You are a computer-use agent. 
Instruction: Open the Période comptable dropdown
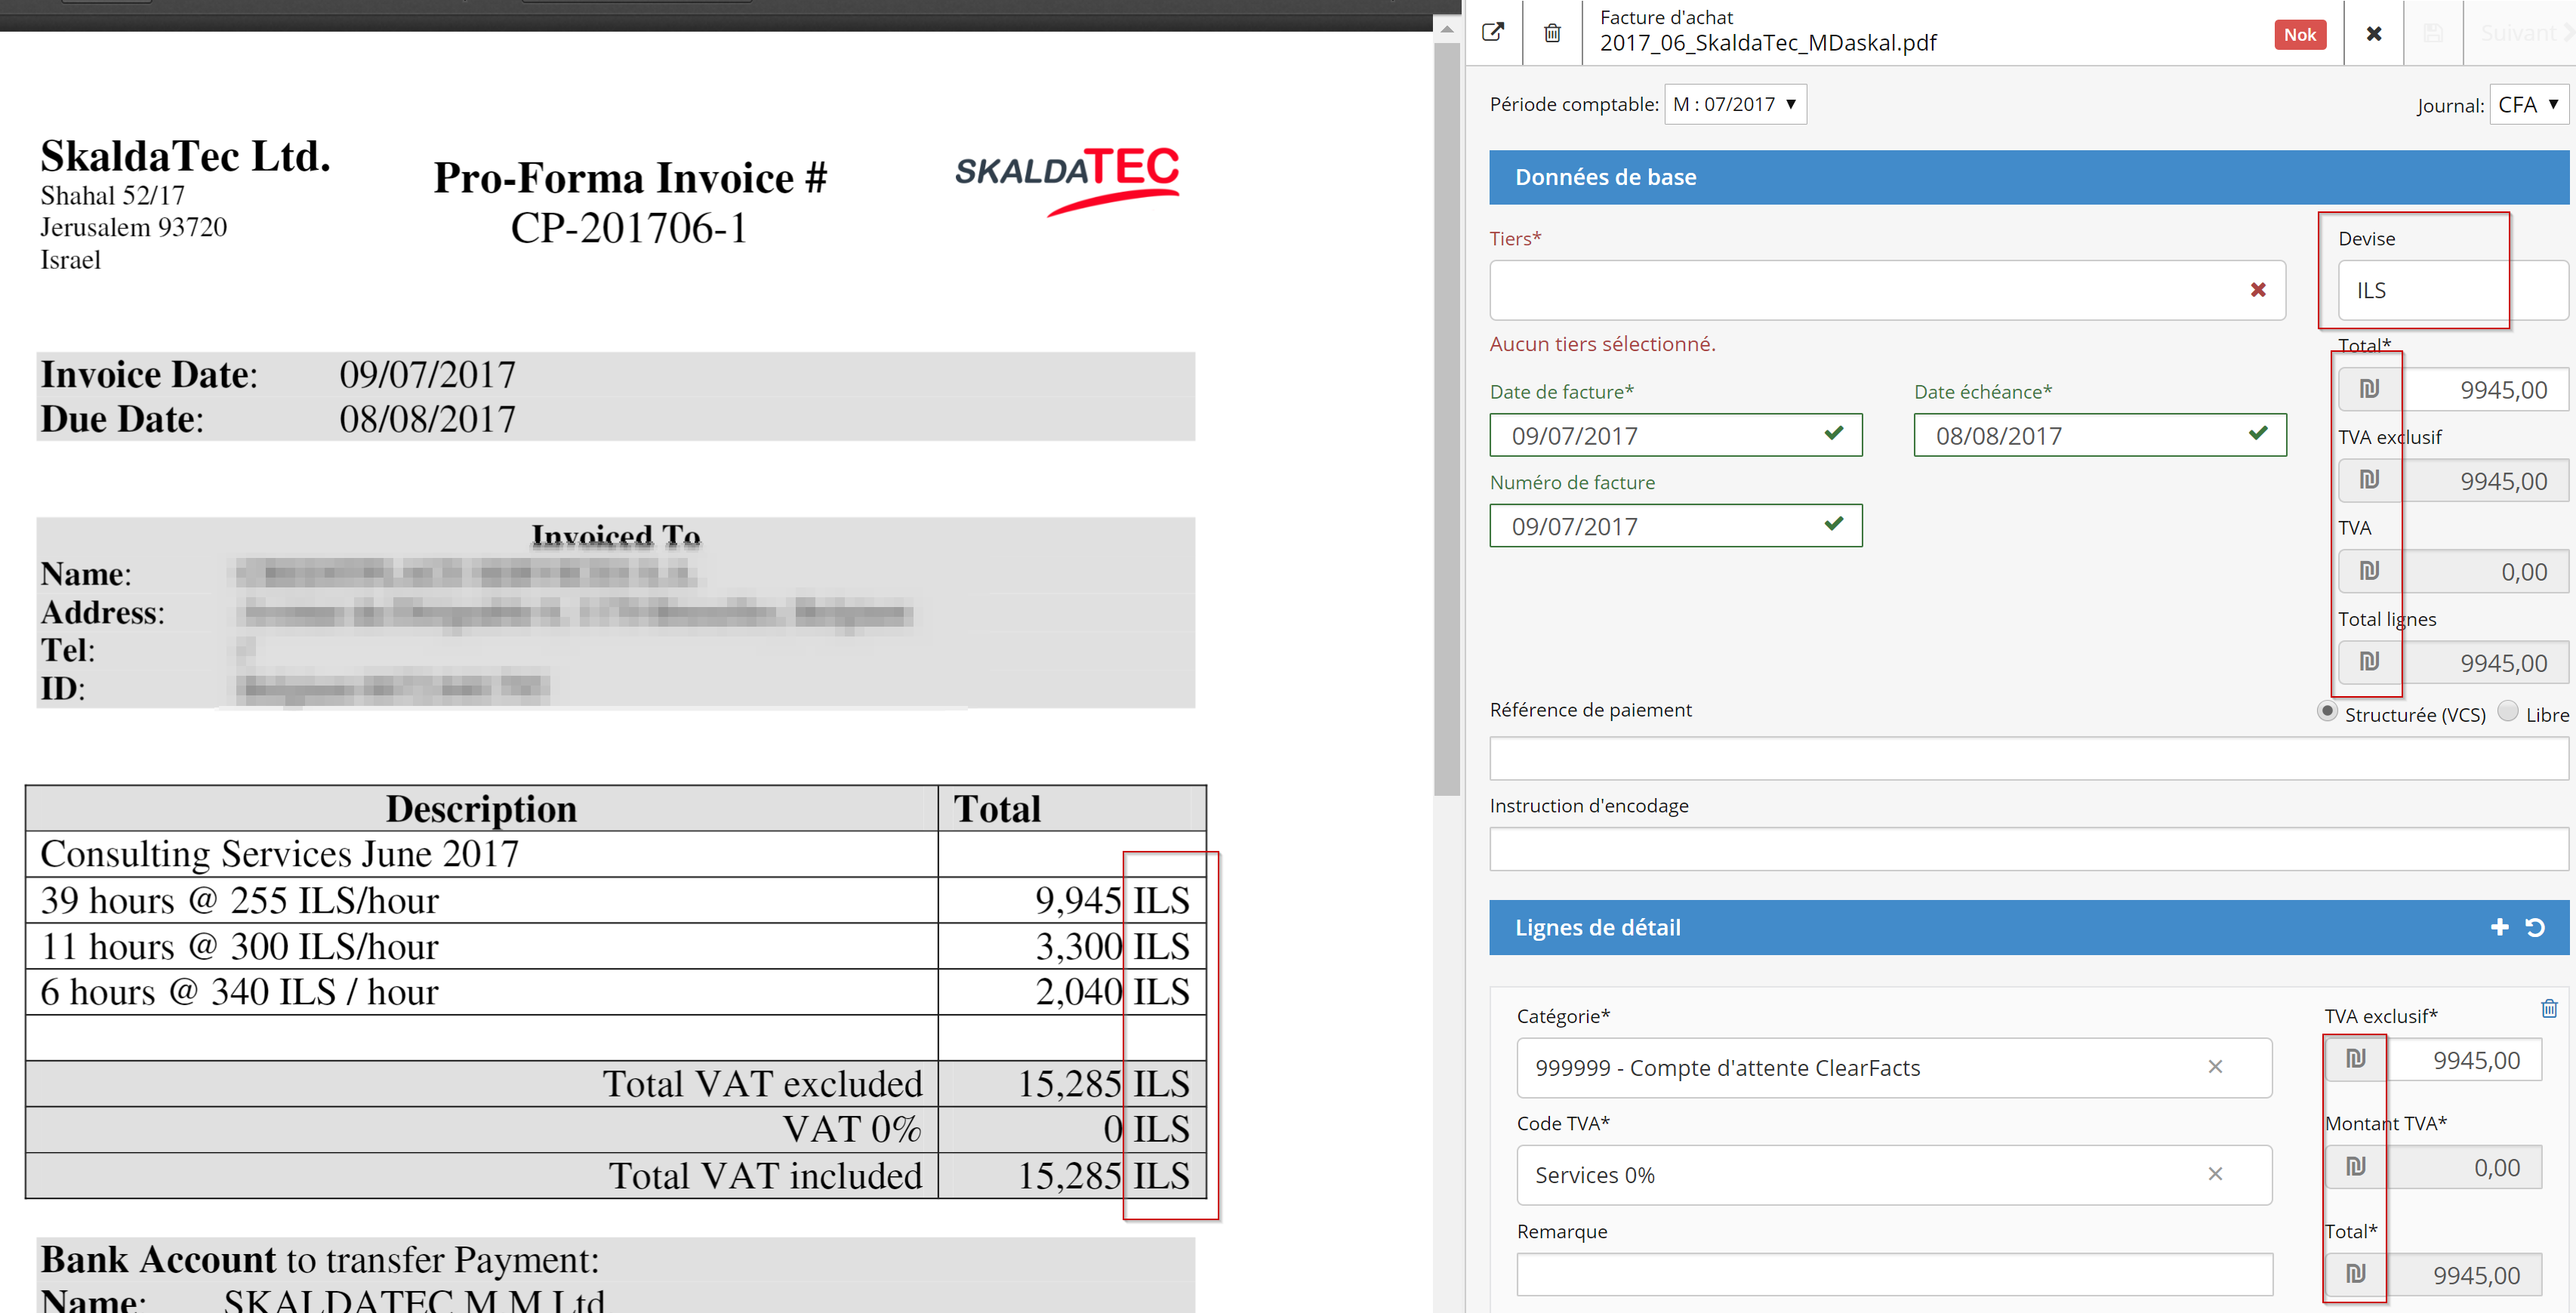1734,104
